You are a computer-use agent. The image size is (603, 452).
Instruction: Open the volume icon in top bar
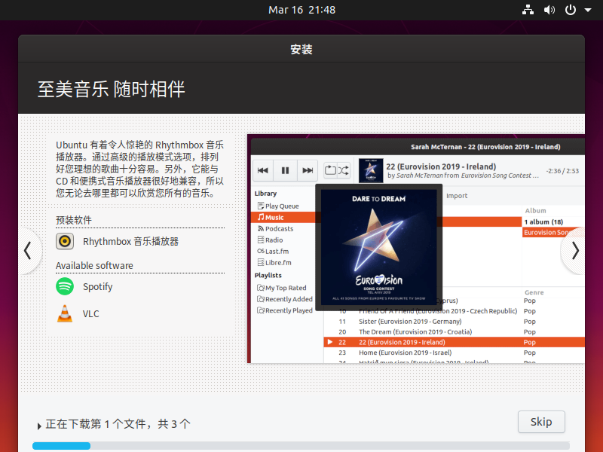(549, 10)
